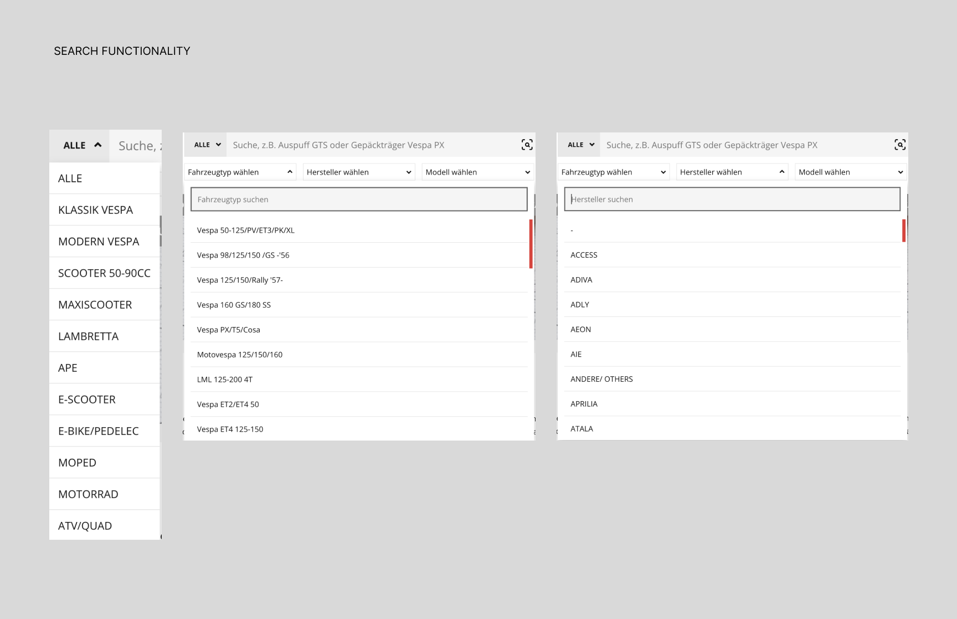Collapse the large ALLE category dropdown

[81, 145]
